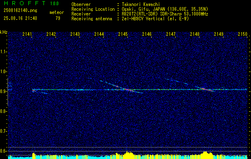The height and width of the screenshot is (159, 251).
Task: Click time marker 2144
Action: pos(99,34)
